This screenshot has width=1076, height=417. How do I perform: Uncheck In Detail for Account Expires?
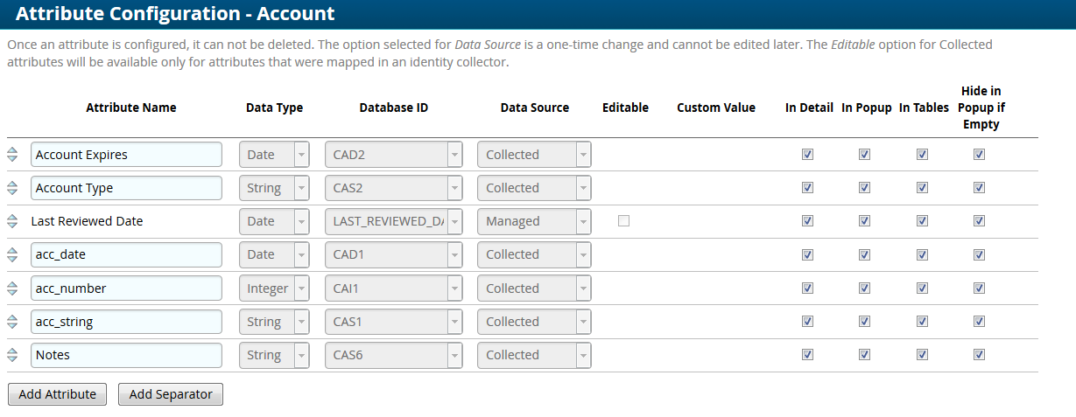[x=807, y=155]
